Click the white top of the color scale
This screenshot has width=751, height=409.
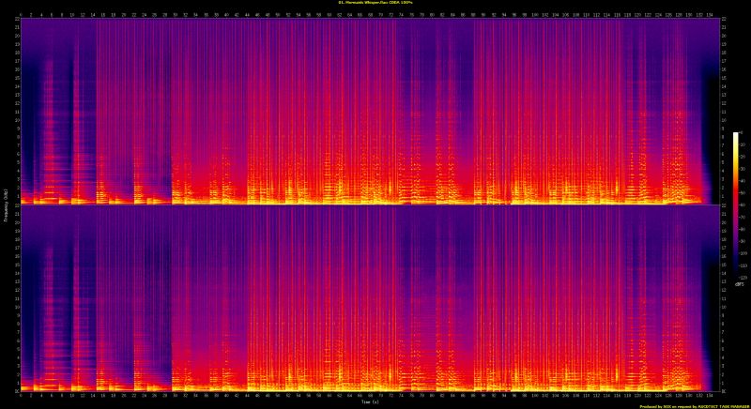coord(736,135)
